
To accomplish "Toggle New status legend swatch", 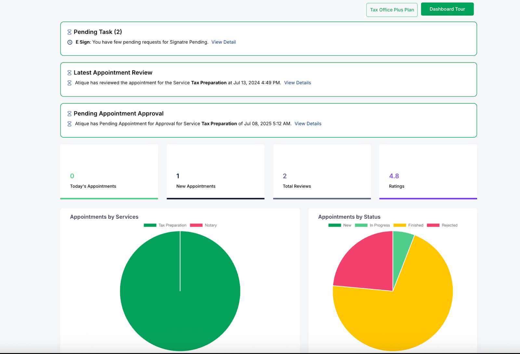I will tap(335, 225).
